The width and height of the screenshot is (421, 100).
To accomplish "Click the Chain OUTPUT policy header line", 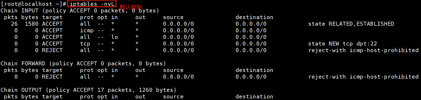I will pos(88,90).
